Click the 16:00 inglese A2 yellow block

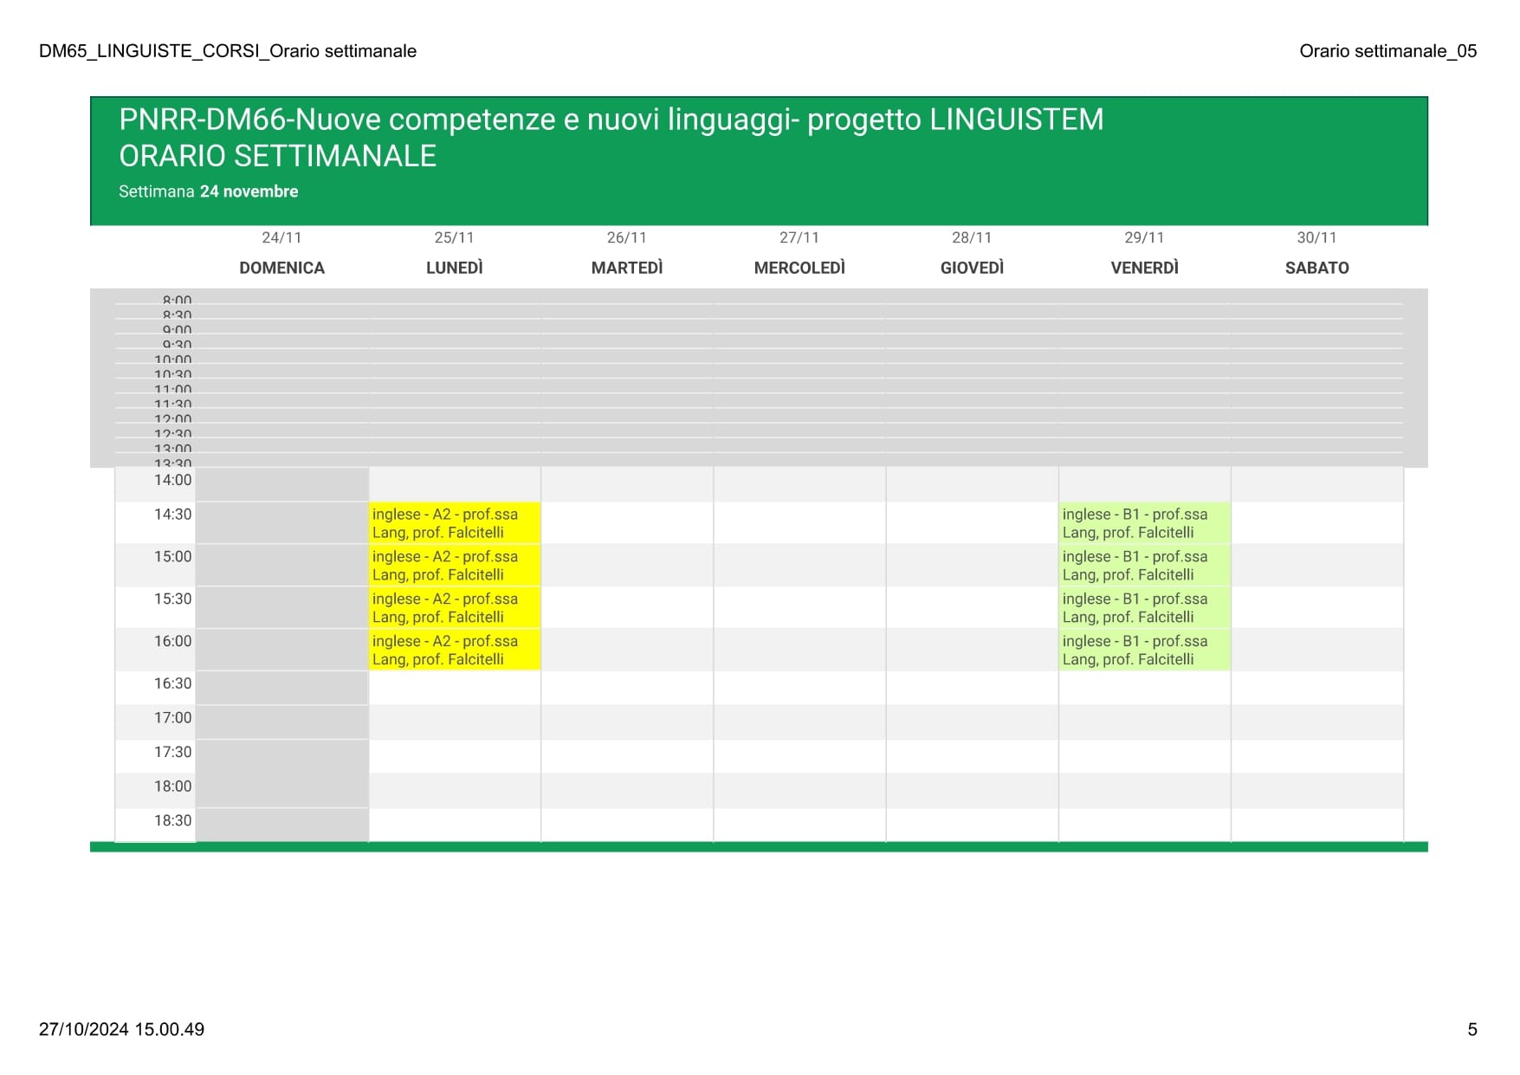(x=455, y=650)
